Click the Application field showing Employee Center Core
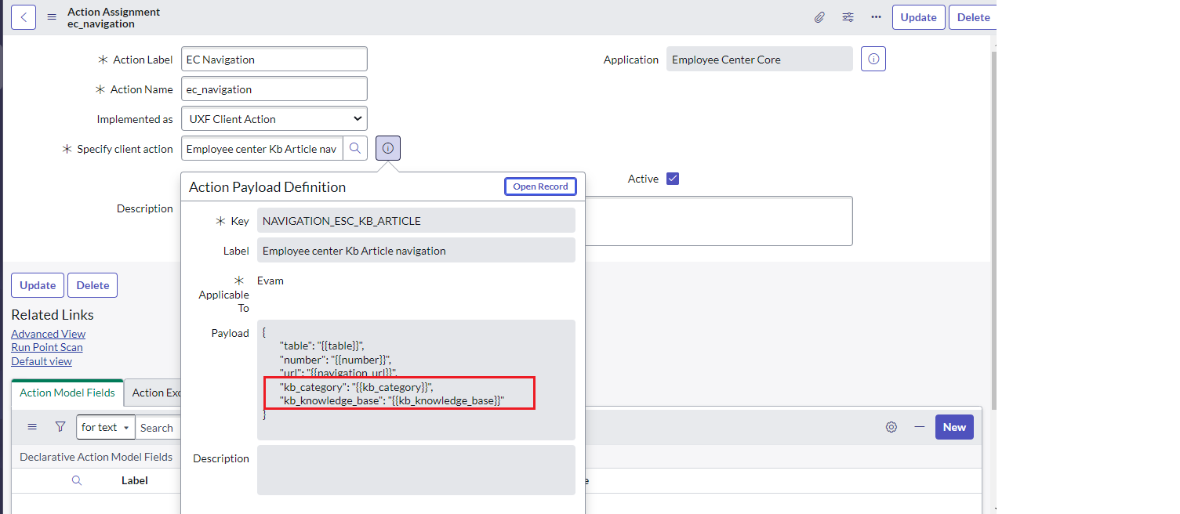Screen dimensions: 1180x514 (760, 59)
